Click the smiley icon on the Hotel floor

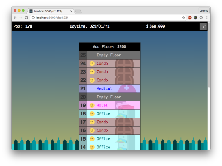(x=92, y=106)
